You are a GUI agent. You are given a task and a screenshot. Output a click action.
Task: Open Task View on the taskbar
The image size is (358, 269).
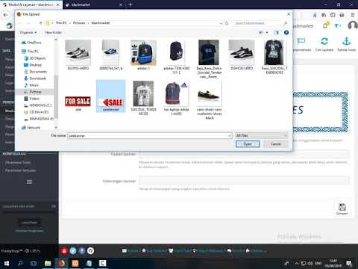[x=34, y=263]
